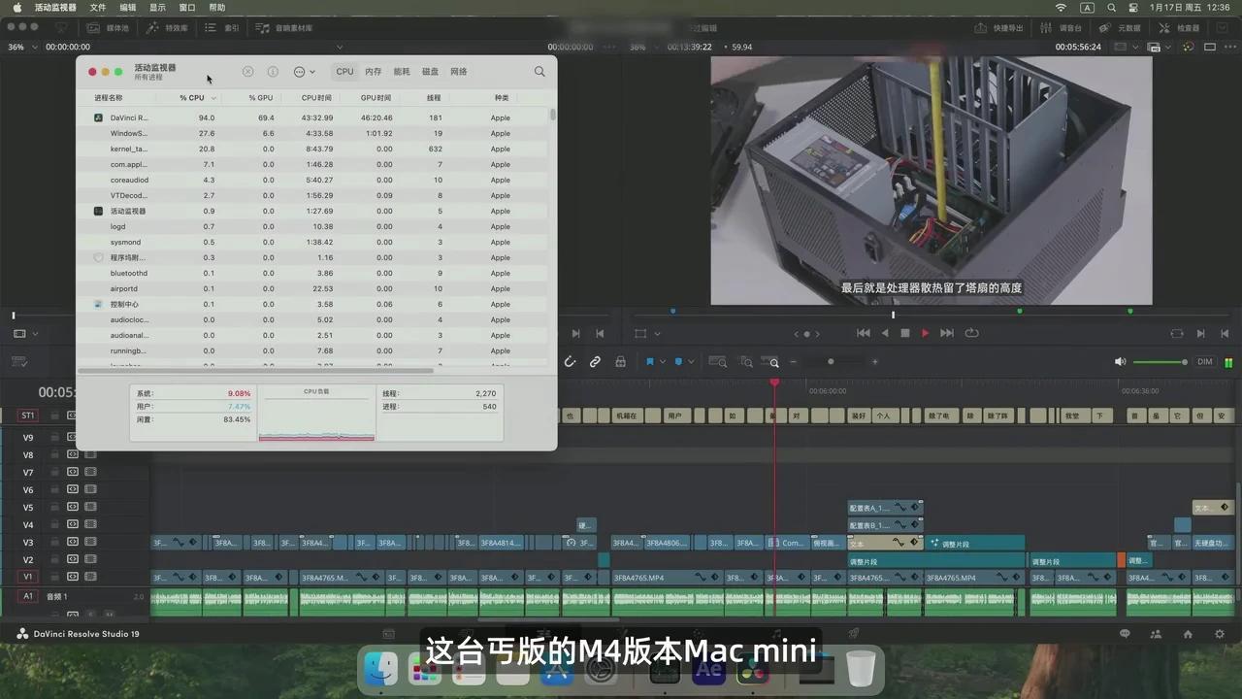The image size is (1242, 699).
Task: Sort processes by % GPU column
Action: tap(260, 98)
